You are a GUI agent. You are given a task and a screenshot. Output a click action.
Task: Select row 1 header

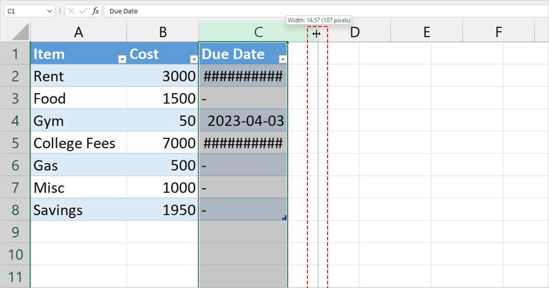[15, 53]
